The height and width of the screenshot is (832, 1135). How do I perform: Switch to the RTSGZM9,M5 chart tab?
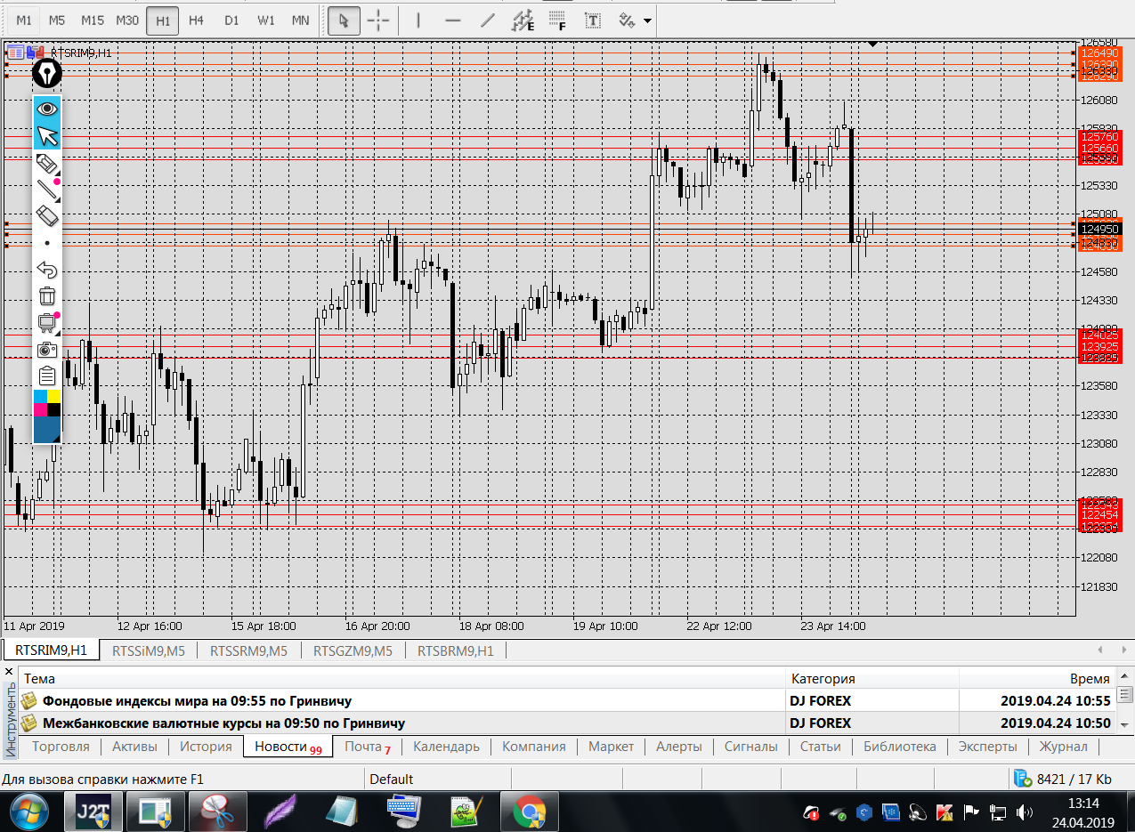353,650
